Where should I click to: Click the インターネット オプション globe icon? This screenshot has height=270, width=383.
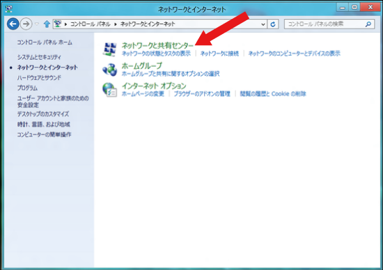109,90
